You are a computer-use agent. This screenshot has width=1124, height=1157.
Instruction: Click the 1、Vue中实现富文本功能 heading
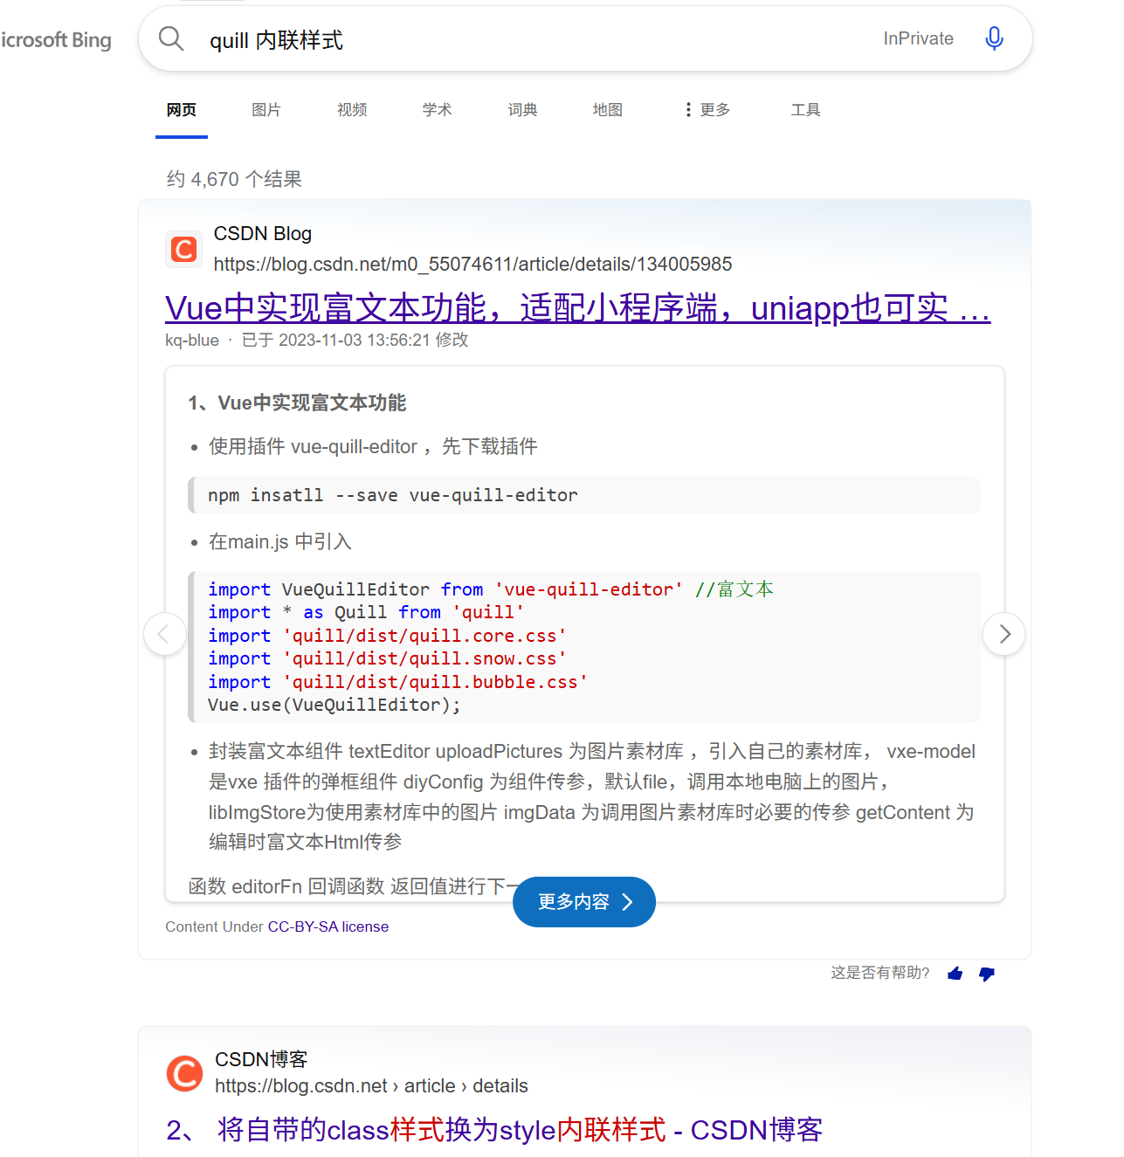tap(297, 403)
